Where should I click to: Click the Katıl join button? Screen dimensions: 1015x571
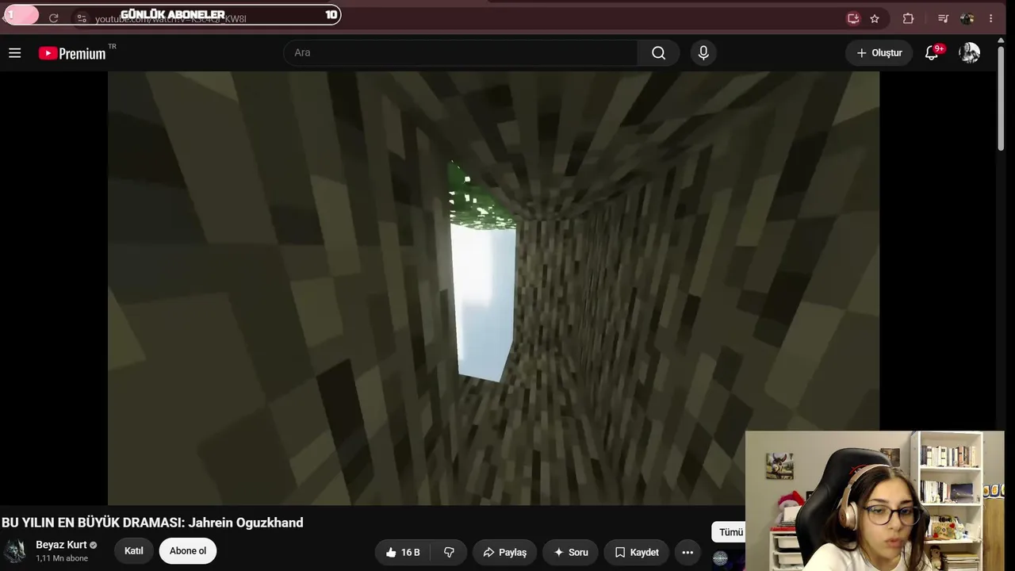click(134, 551)
